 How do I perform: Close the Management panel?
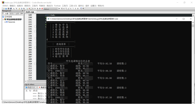22,11
